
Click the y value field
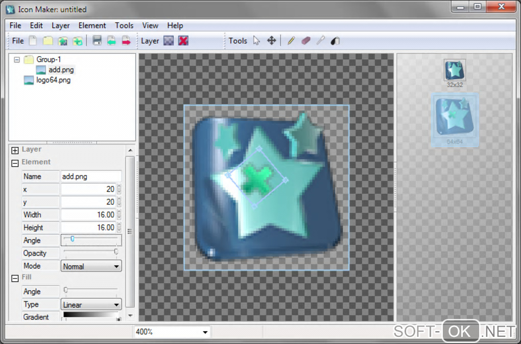[x=88, y=202]
